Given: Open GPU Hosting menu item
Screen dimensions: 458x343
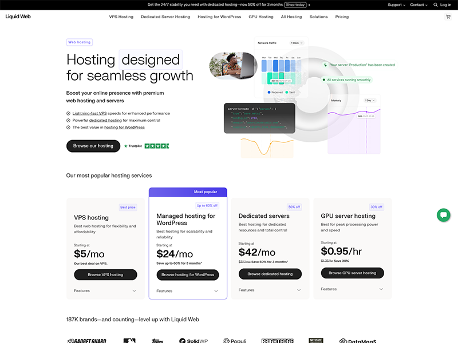Looking at the screenshot, I should [x=261, y=17].
